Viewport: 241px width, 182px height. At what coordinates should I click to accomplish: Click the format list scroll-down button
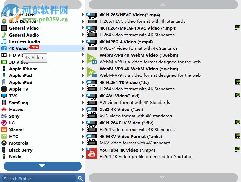click(163, 178)
